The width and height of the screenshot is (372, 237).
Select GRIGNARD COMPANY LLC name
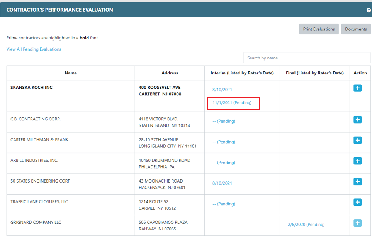coord(36,222)
